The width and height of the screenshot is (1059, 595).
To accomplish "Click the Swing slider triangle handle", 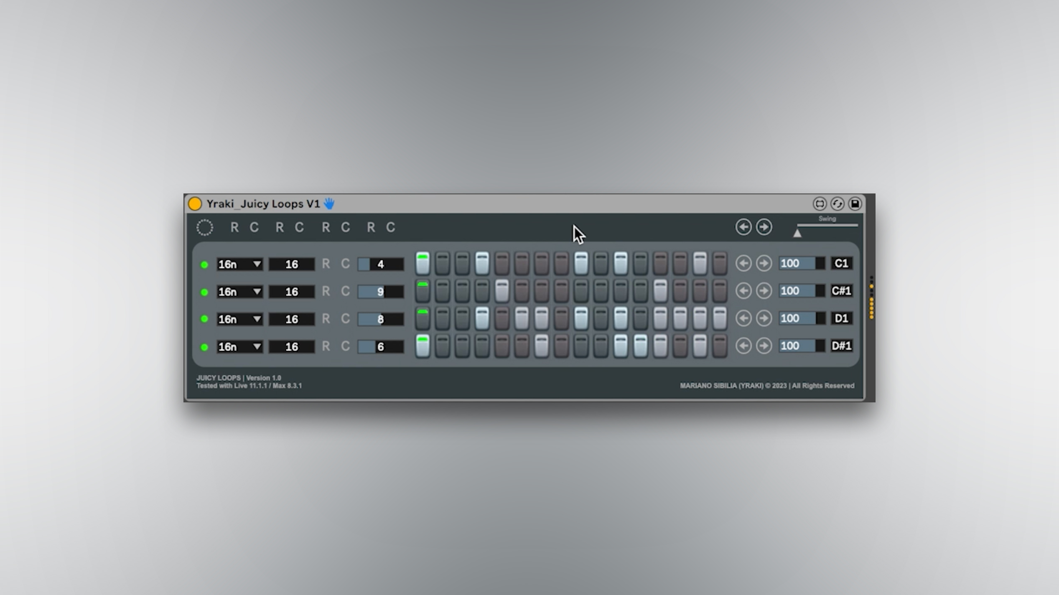I will [797, 234].
